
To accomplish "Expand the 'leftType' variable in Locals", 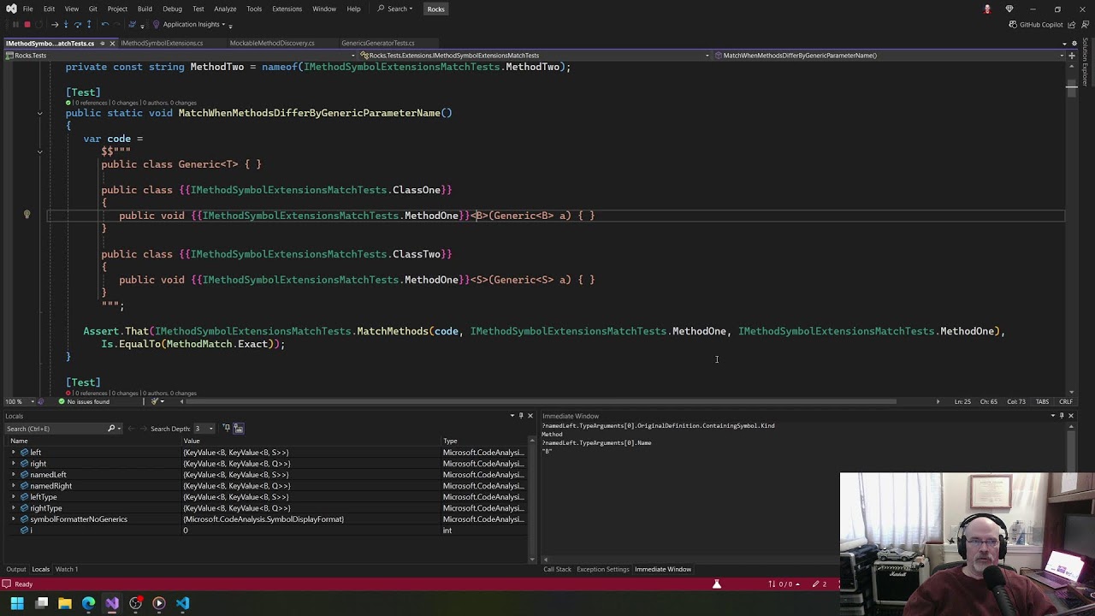I will 13,497.
